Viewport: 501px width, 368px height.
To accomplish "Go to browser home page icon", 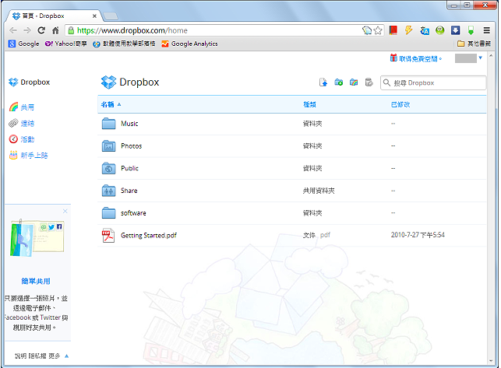I will pos(55,30).
